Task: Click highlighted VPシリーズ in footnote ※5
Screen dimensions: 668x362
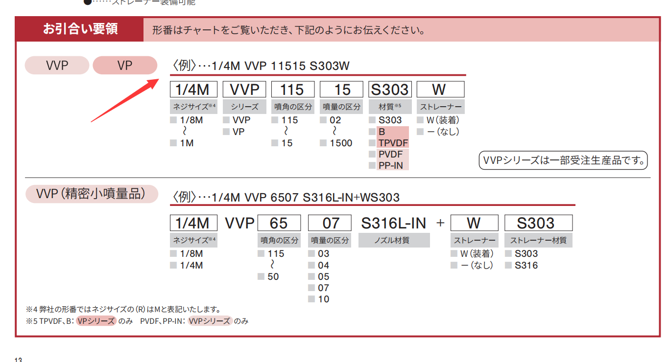Action: [x=96, y=321]
